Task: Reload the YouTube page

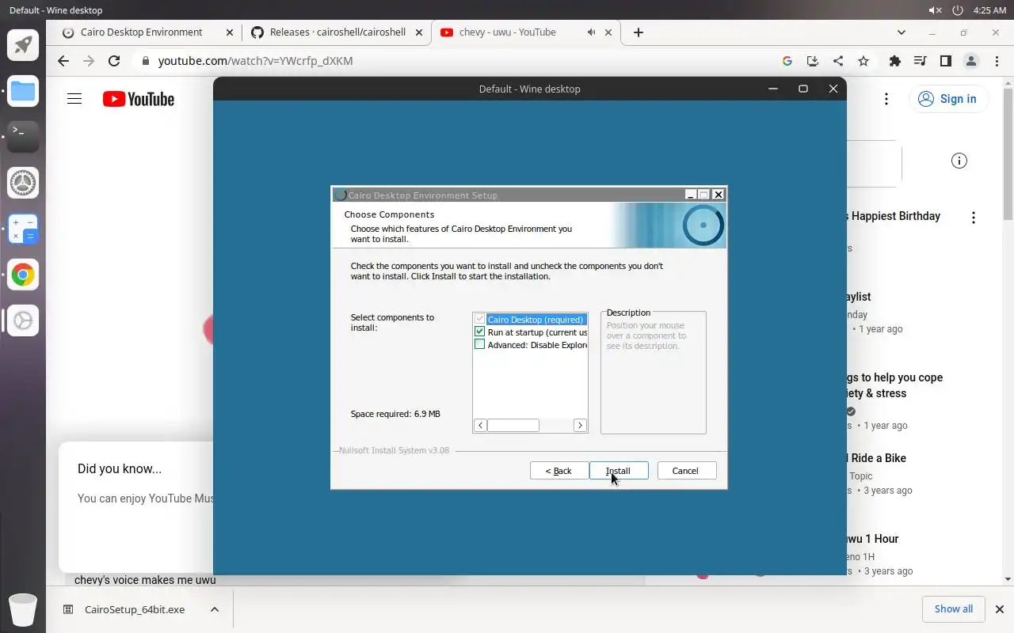Action: click(114, 61)
